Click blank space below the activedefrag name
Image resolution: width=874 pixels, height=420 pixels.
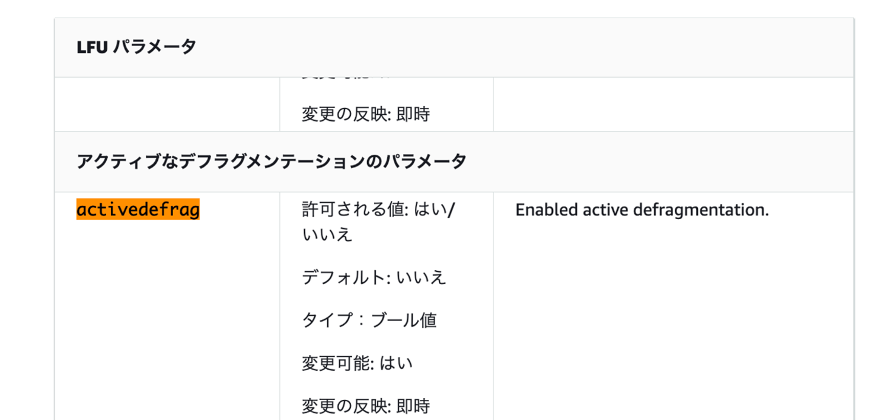[x=167, y=316]
